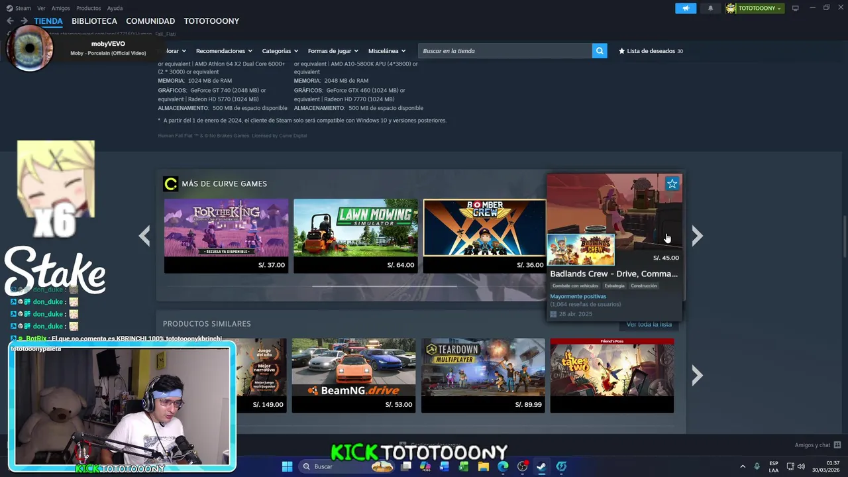Image resolution: width=848 pixels, height=477 pixels.
Task: Open the Ayuda menu
Action: click(115, 8)
